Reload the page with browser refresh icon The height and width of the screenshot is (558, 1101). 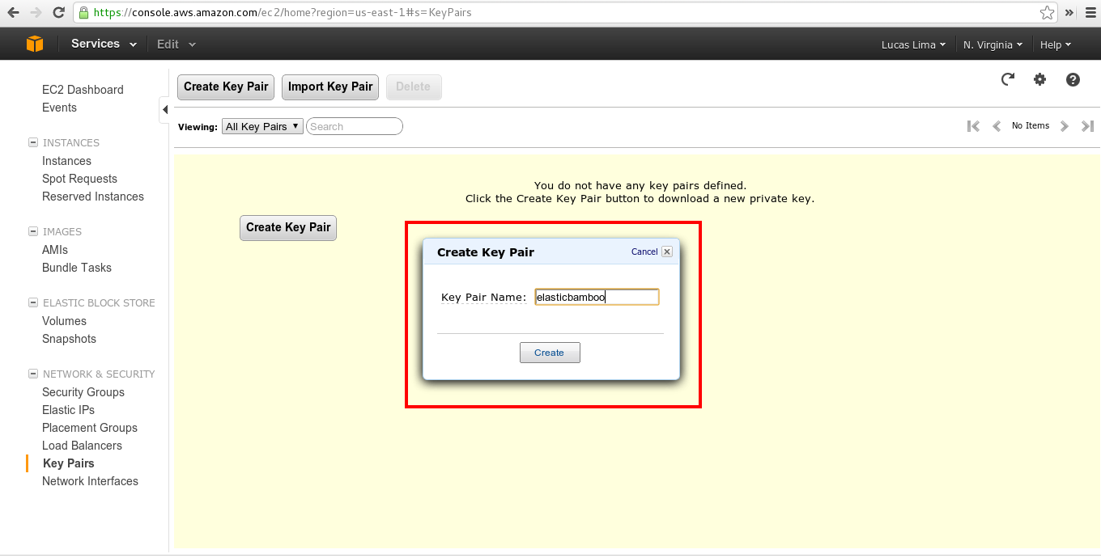[58, 12]
